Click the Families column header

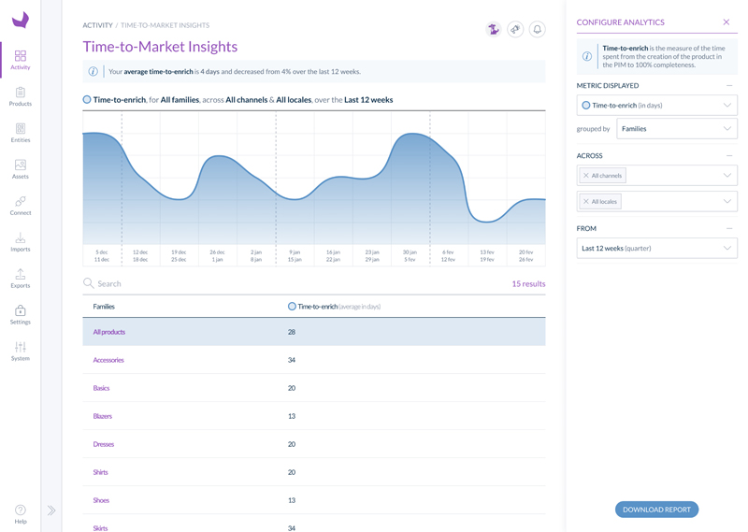click(x=104, y=307)
